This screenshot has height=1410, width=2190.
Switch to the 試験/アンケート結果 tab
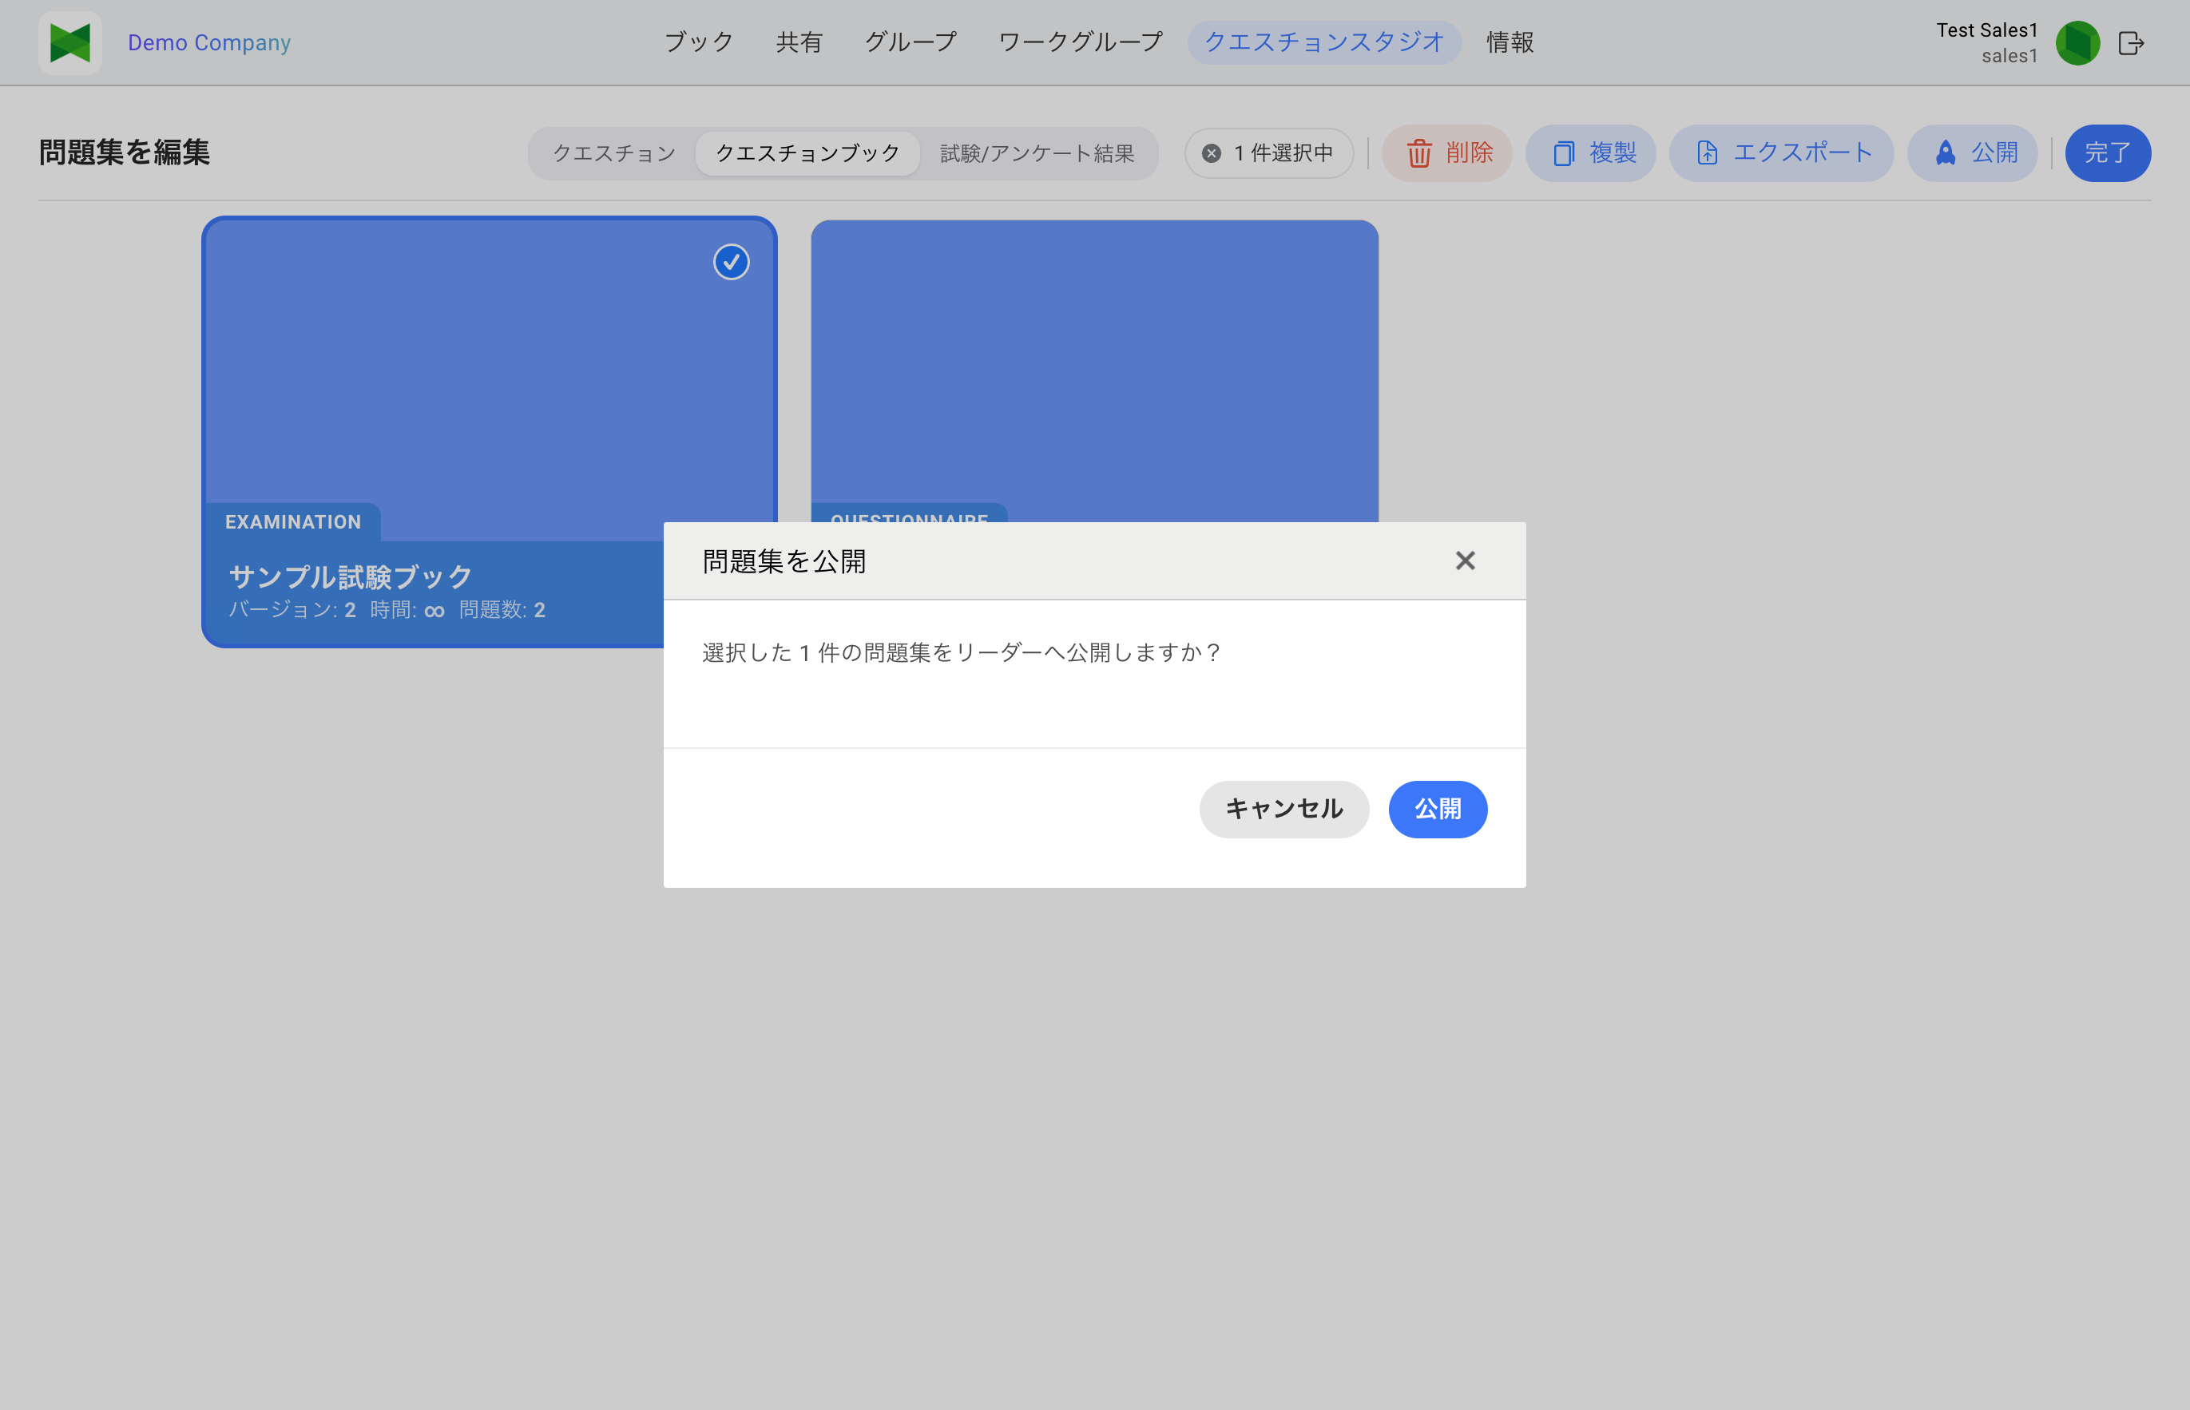pyautogui.click(x=1037, y=153)
